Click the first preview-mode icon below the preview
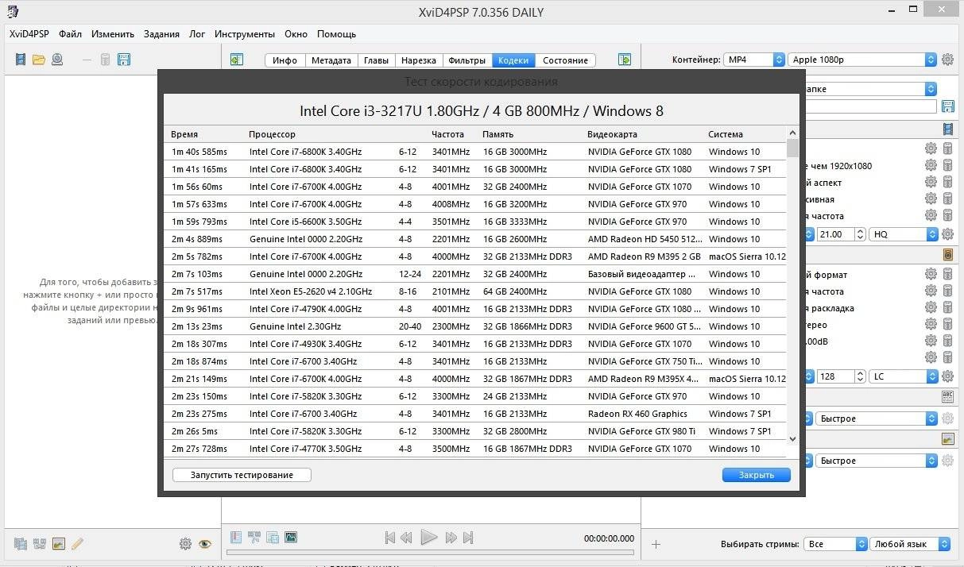This screenshot has width=964, height=567. coord(236,538)
